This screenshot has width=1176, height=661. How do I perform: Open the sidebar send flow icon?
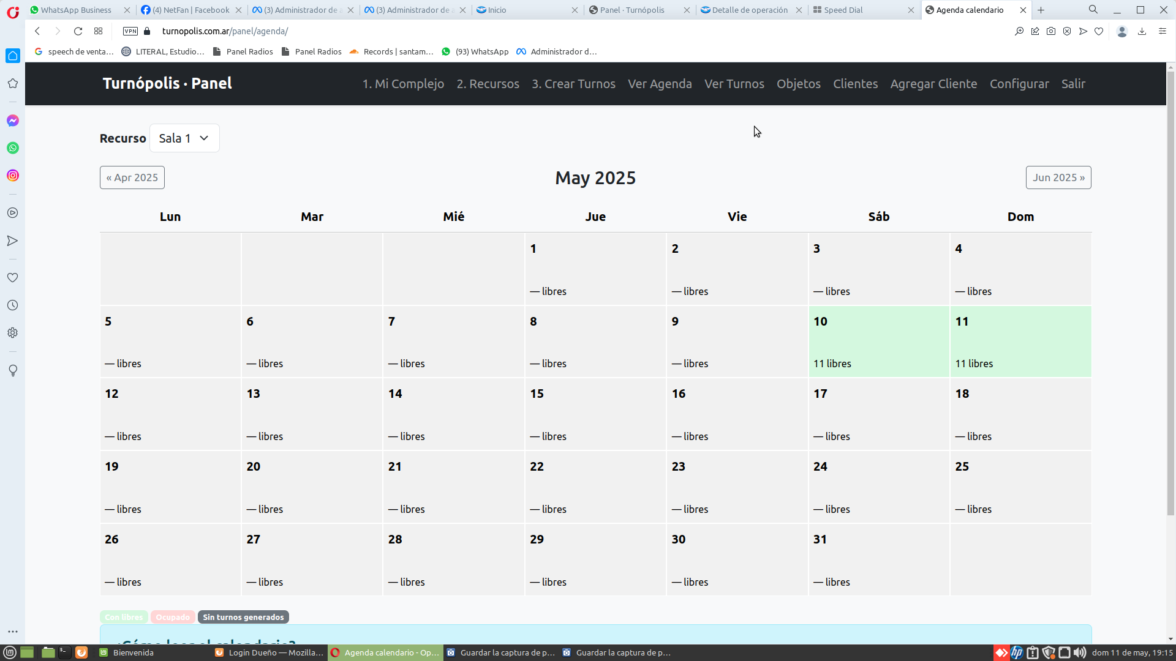pyautogui.click(x=13, y=241)
